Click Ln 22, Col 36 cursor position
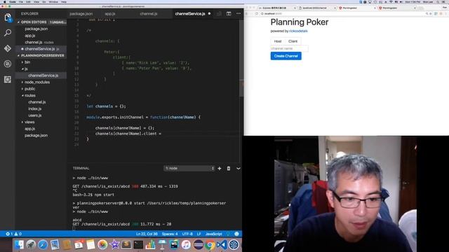Viewport: 449px width, 252px height. tap(147, 234)
